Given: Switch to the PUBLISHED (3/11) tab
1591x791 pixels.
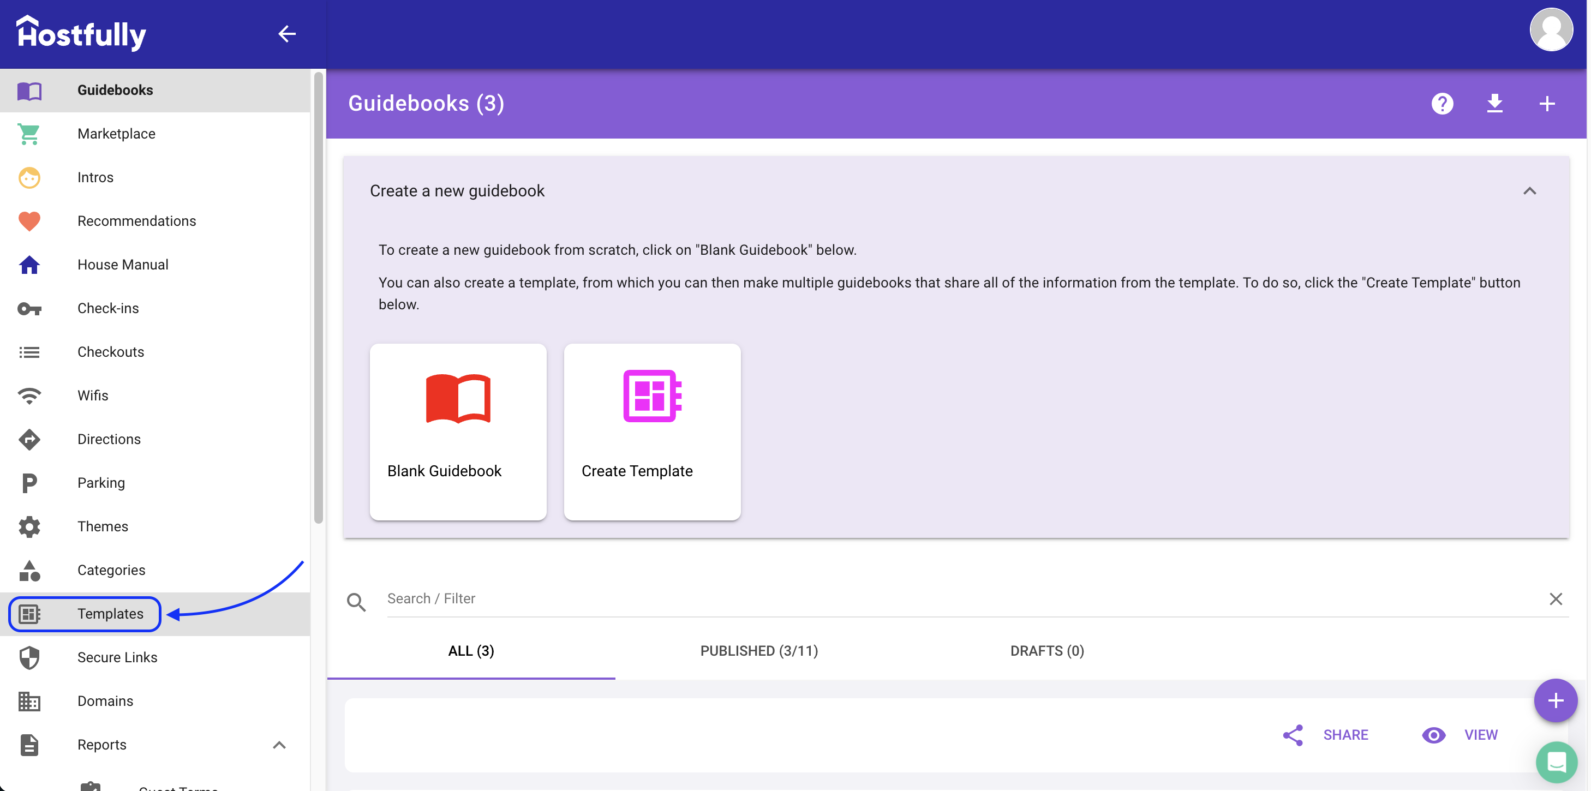Looking at the screenshot, I should click(x=758, y=651).
